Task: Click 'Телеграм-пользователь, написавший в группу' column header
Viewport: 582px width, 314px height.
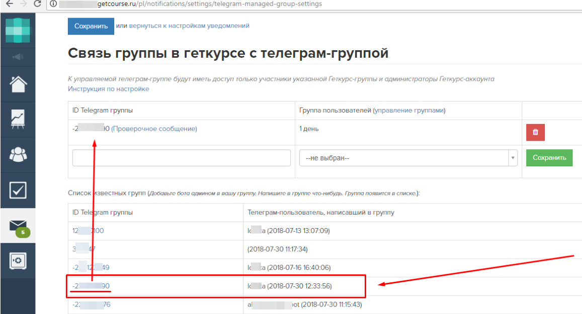Action: [x=321, y=213]
